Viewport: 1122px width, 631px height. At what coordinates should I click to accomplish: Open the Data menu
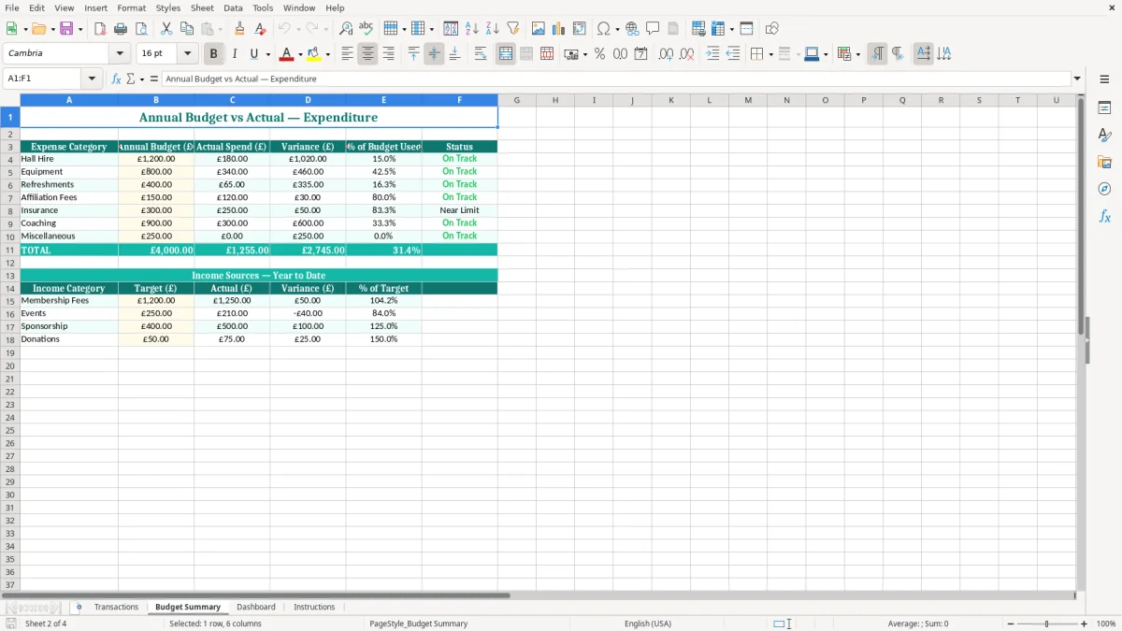233,7
